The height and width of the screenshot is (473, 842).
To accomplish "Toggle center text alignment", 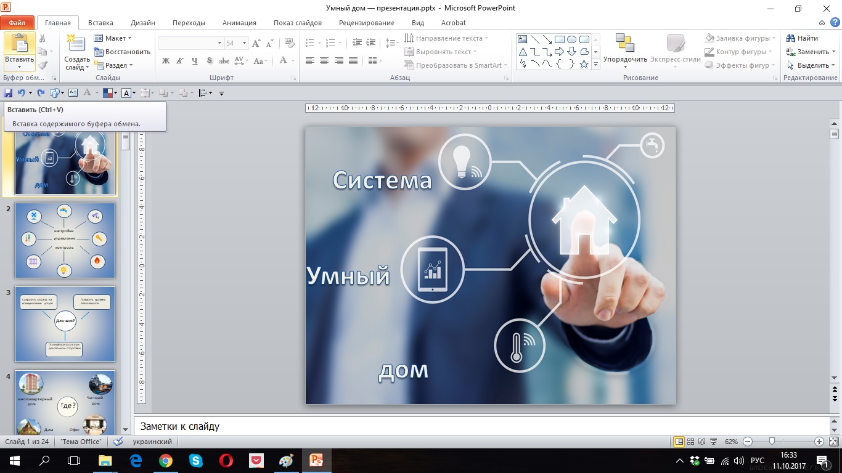I will point(324,60).
